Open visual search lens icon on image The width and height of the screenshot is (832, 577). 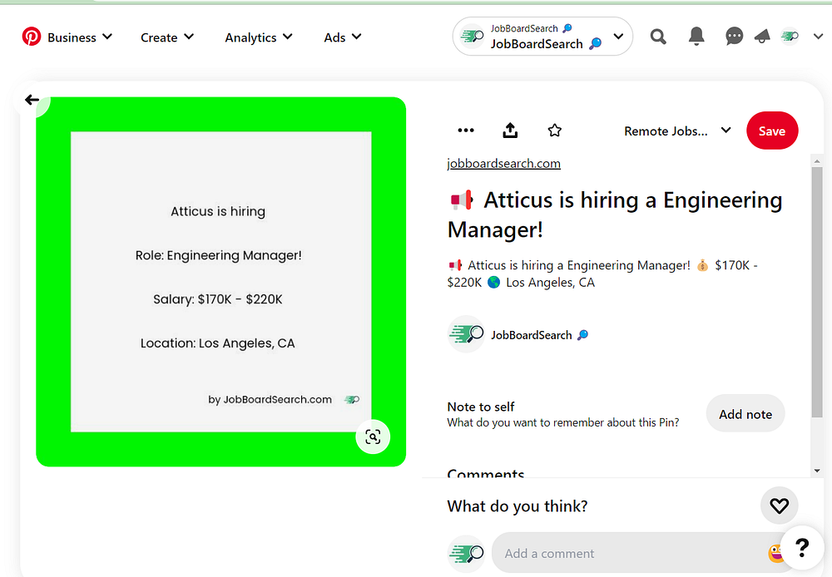tap(373, 437)
